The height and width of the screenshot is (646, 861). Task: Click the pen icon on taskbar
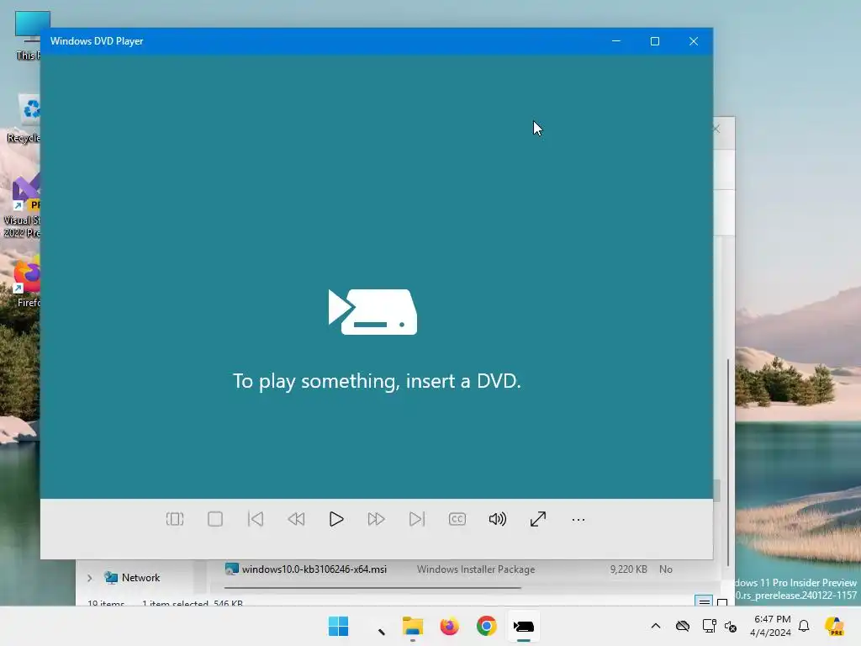[x=381, y=632]
